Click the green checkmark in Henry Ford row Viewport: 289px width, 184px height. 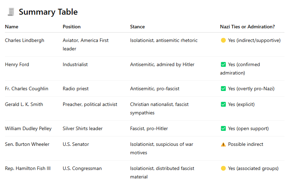pos(223,64)
